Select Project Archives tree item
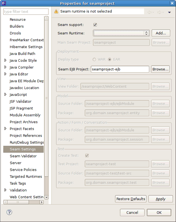This screenshot has width=176, height=222. (24, 122)
